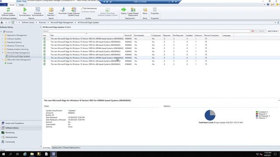Image resolution: width=280 pixels, height=157 pixels.
Task: Expand the Software Updates tree node
Action: coord(3,39)
